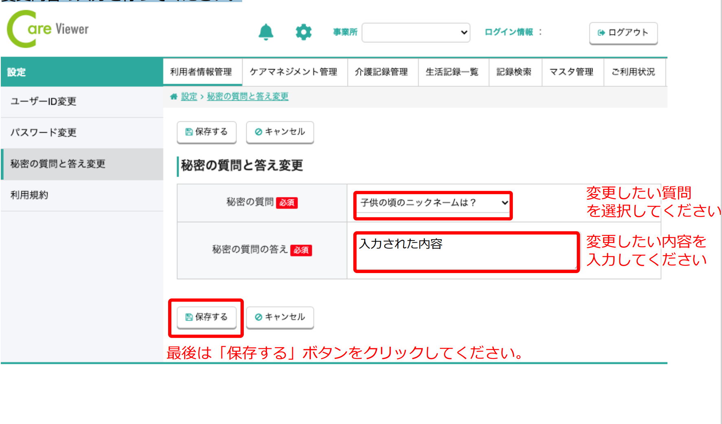Screen dimensions: 722x424
Task: Open the 利用者情報管理 tab
Action: click(202, 72)
